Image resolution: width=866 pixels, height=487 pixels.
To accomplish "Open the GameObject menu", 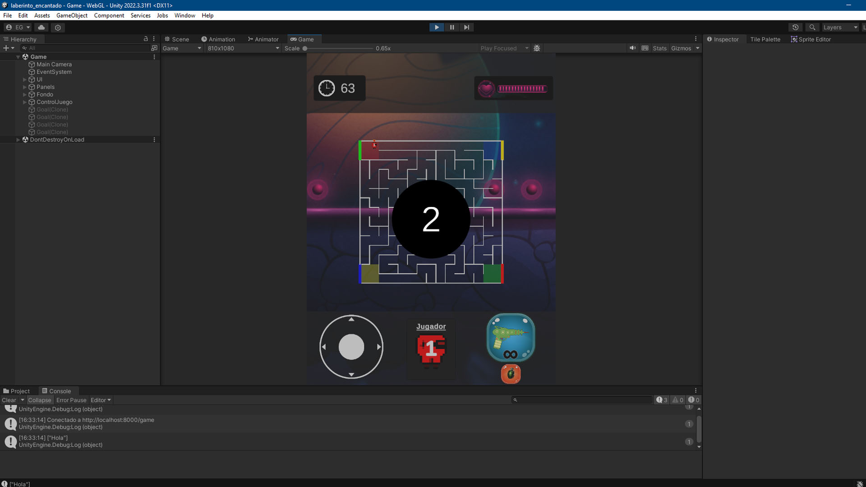I will click(x=72, y=15).
